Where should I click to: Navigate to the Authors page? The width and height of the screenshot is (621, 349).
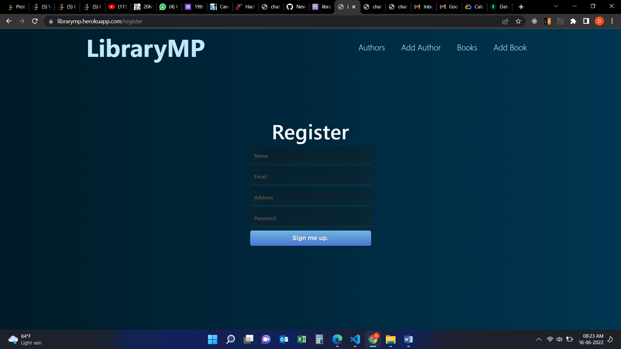[371, 48]
